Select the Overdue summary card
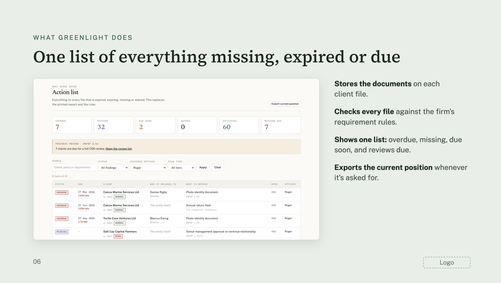This screenshot has width=501, height=283. [x=72, y=125]
